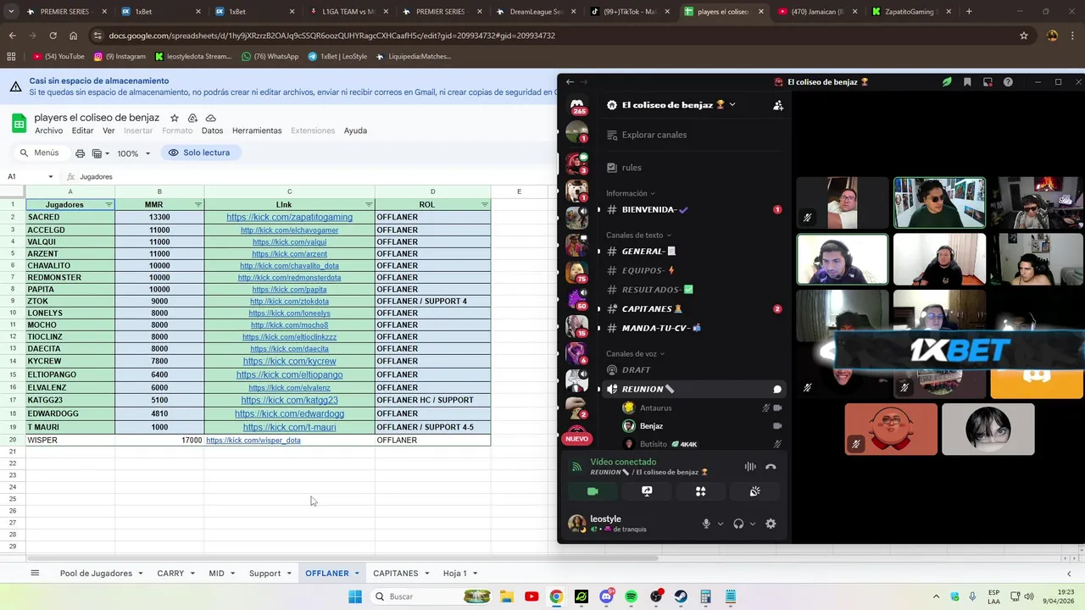
Task: Select cell with OFFLANER HC / SUPPORT
Action: click(x=432, y=401)
